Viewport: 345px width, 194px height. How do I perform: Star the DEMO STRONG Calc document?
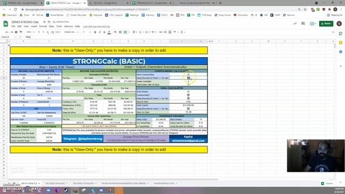click(x=44, y=22)
